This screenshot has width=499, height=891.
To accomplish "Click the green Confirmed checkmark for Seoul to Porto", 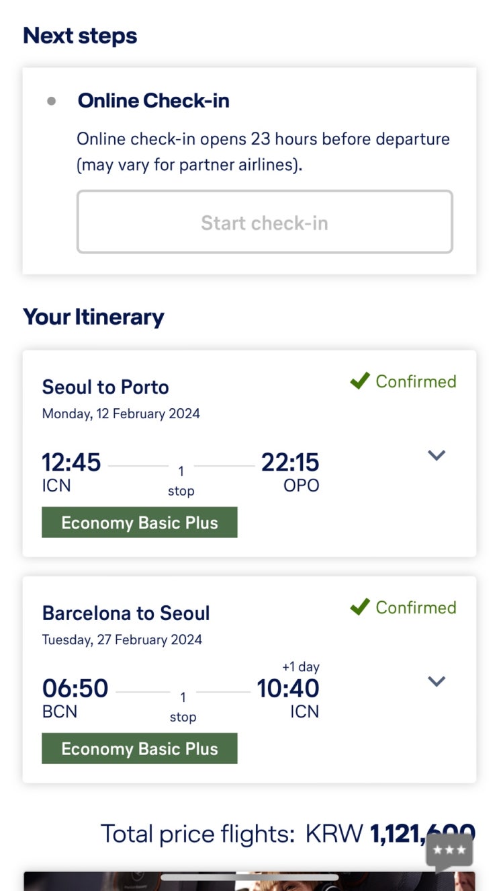I will pyautogui.click(x=360, y=381).
